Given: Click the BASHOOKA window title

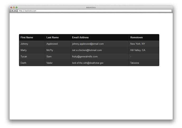Looking at the screenshot, I should pos(91,8).
